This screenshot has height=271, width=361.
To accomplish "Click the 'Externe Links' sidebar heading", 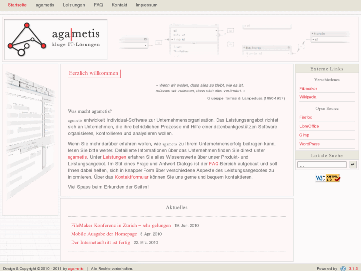I will pos(327,69).
